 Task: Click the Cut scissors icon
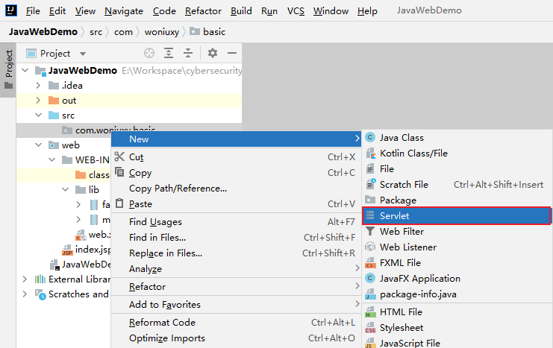click(x=119, y=156)
